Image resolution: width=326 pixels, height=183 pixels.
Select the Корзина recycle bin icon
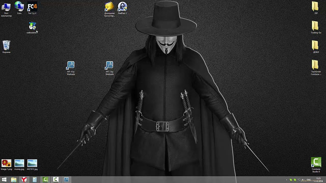tap(6, 47)
